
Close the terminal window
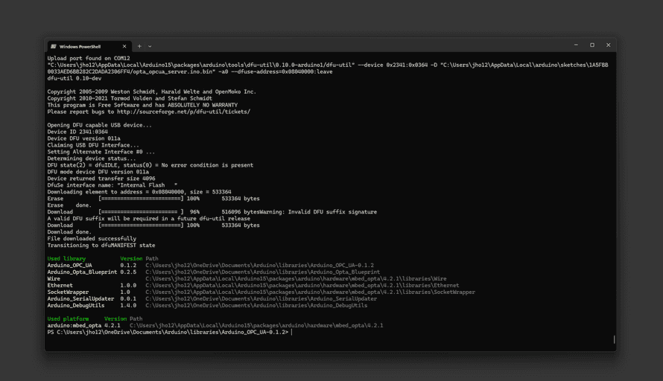tap(608, 45)
